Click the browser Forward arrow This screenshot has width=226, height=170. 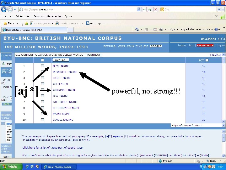pos(10,9)
